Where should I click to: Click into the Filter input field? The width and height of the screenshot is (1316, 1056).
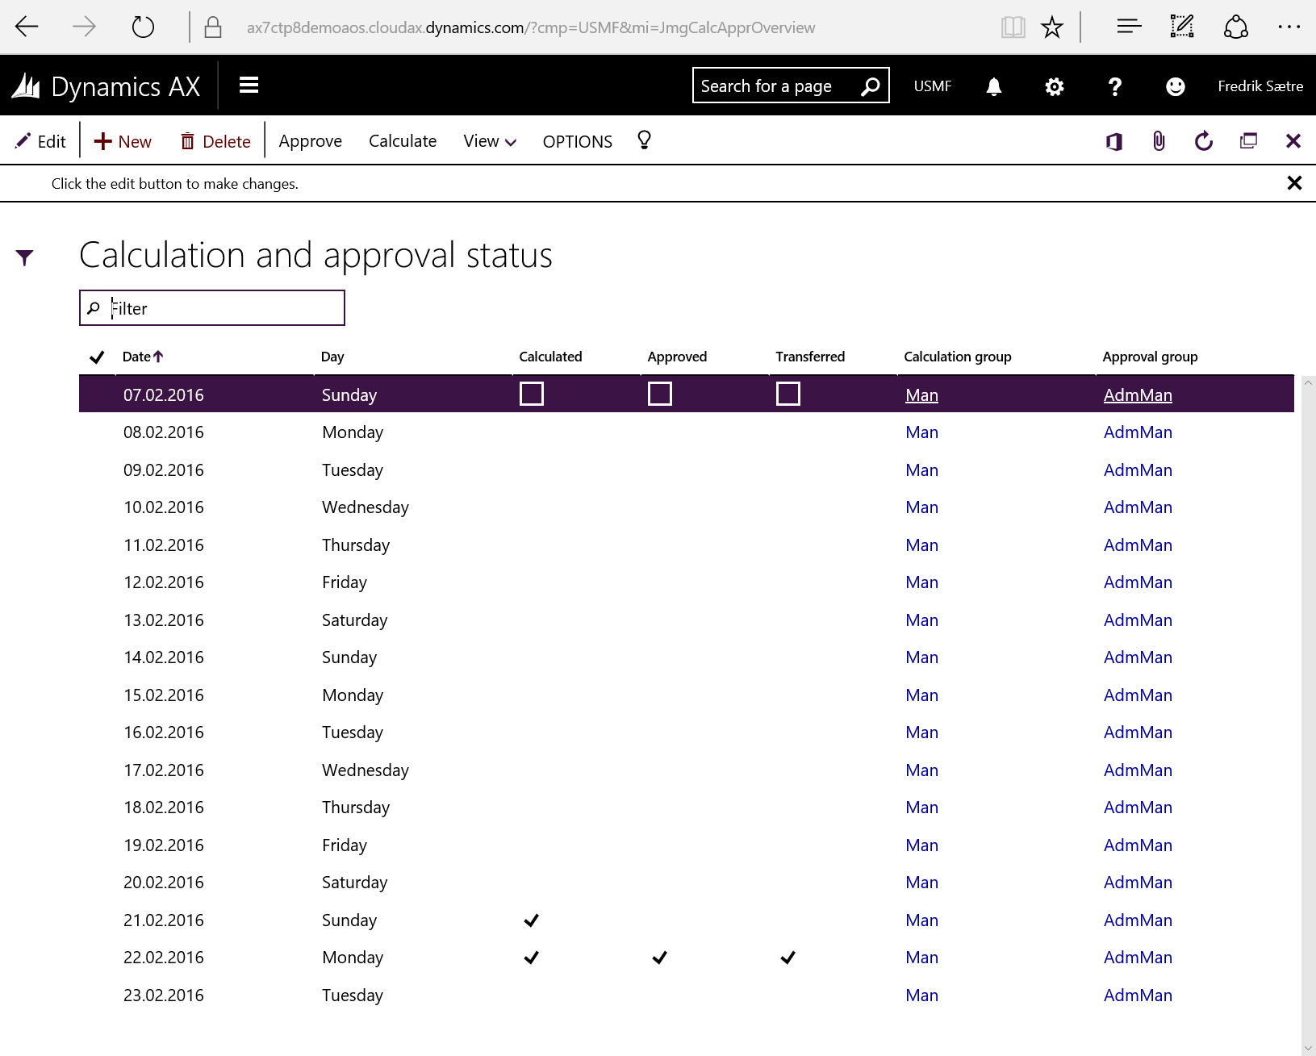(222, 308)
